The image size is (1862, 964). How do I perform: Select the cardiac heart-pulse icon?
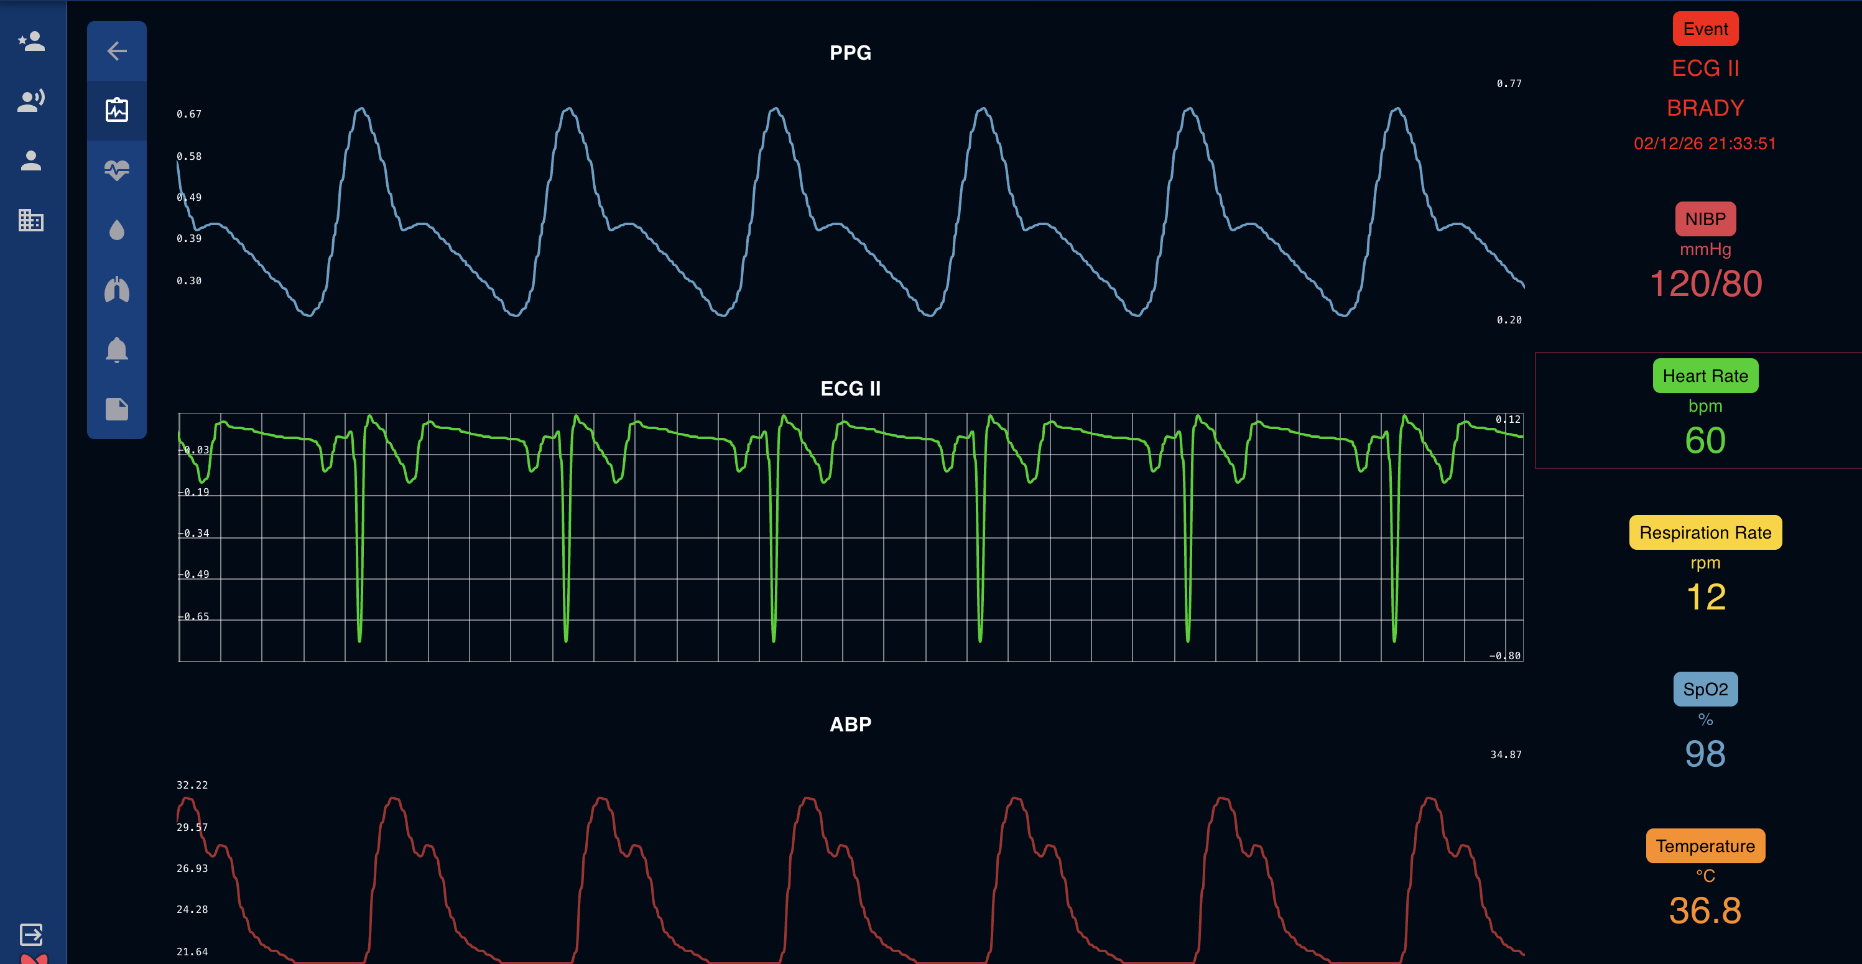tap(116, 169)
